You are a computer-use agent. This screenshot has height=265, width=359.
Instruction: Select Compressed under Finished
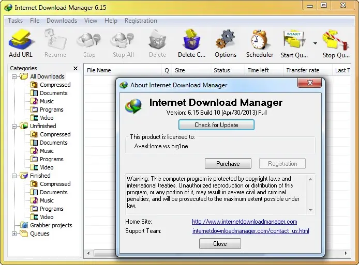pyautogui.click(x=55, y=184)
